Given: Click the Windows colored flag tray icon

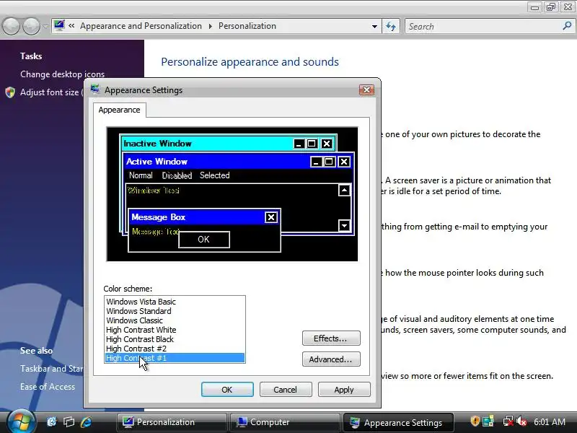Looking at the screenshot, I should tap(488, 421).
